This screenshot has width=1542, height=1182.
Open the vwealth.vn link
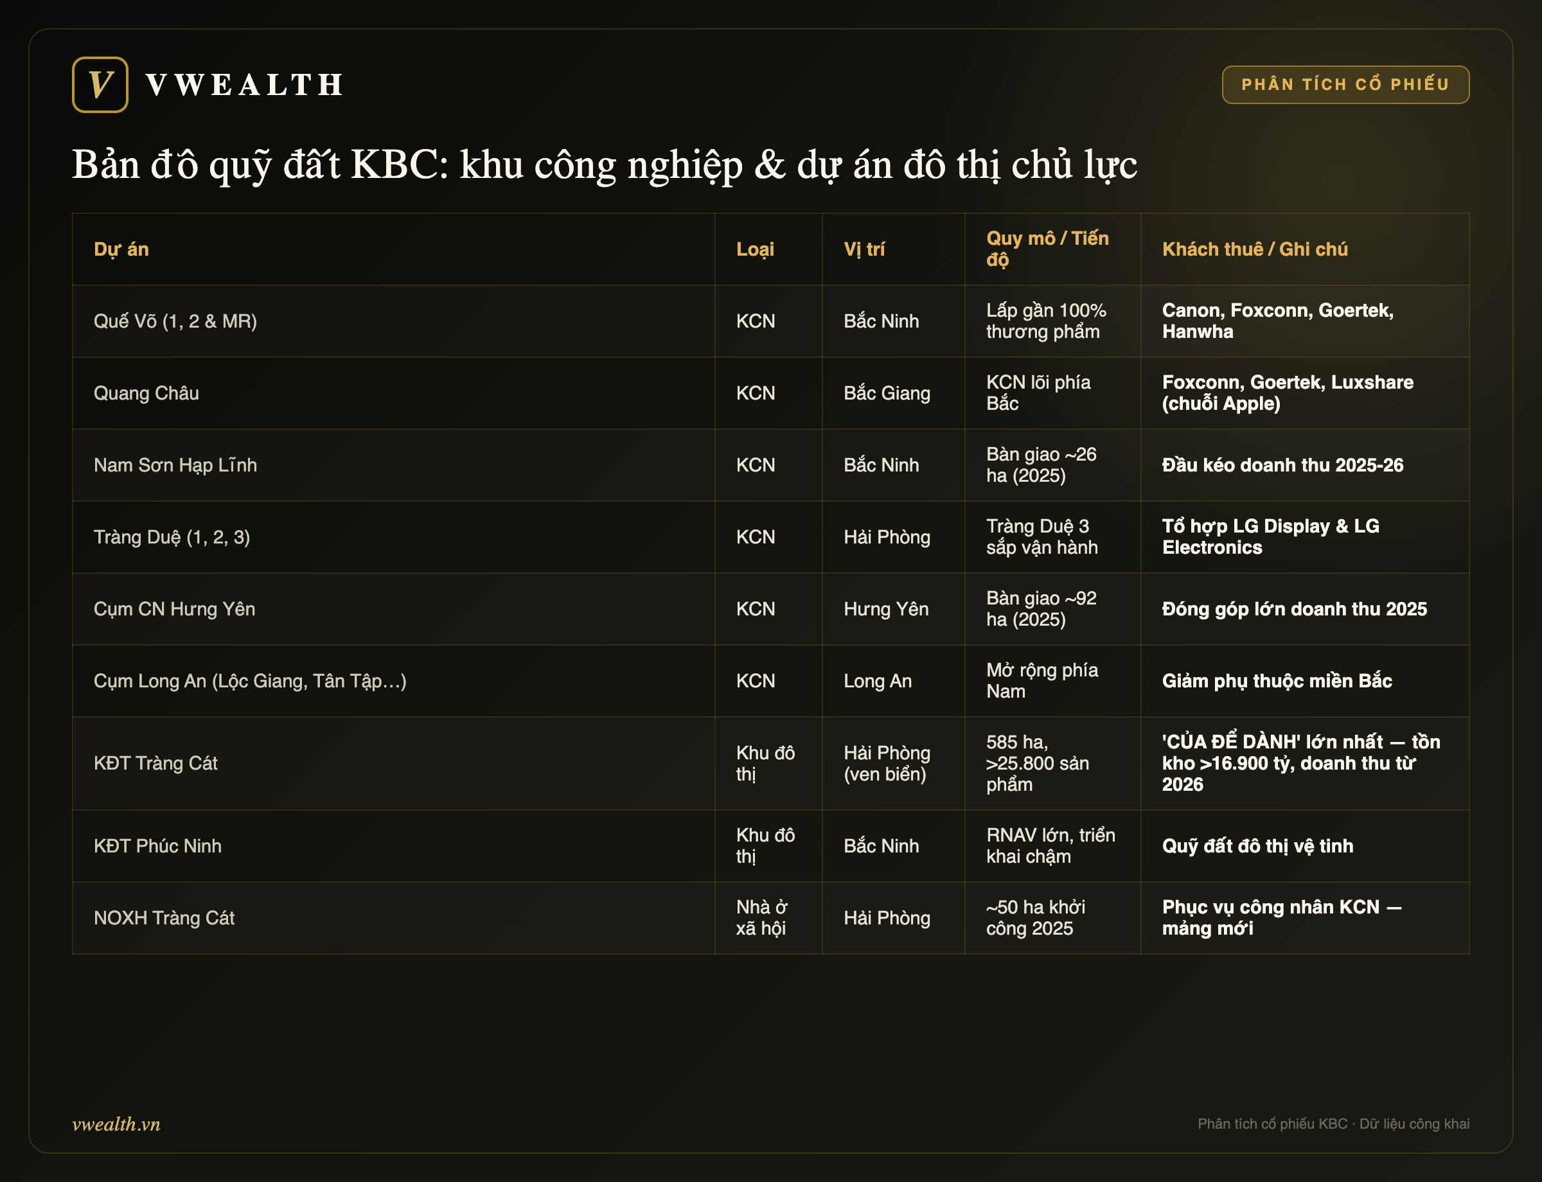(x=116, y=1124)
